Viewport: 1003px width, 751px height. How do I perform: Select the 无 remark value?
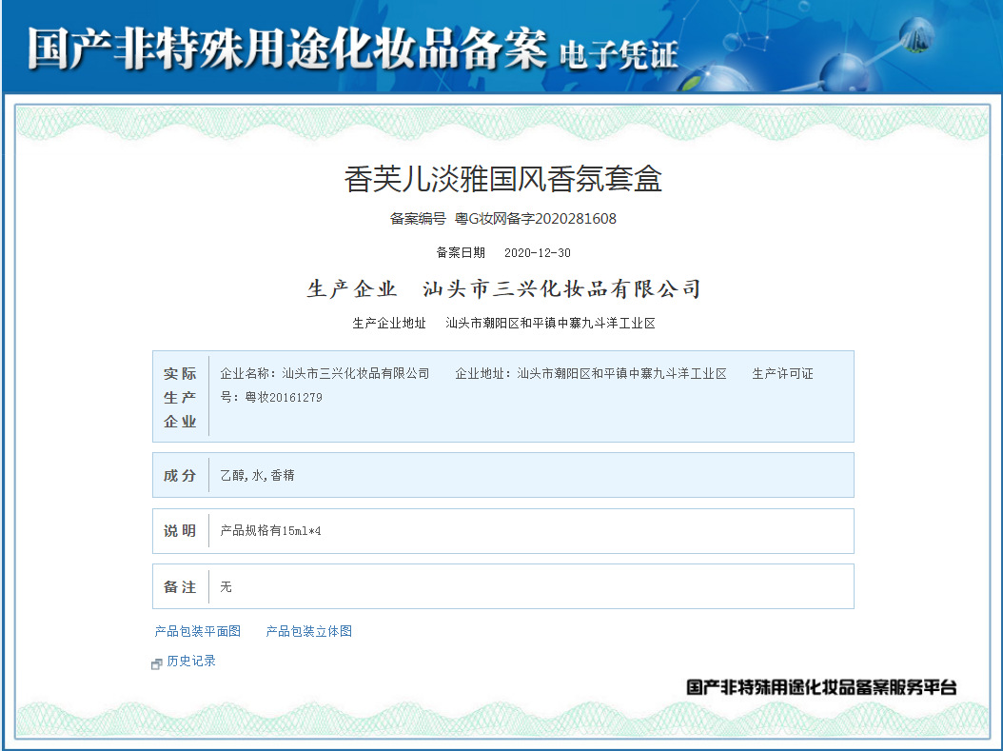(x=226, y=587)
